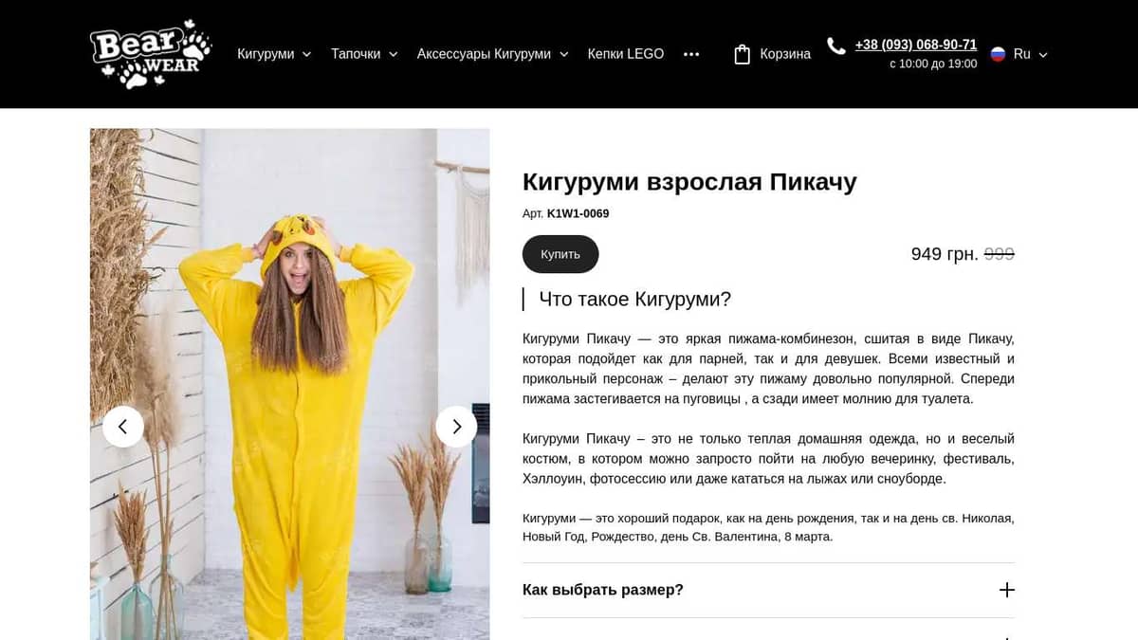
Task: Go to previous product photo
Action: click(123, 427)
